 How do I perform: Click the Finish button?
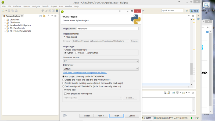[x=116, y=116]
